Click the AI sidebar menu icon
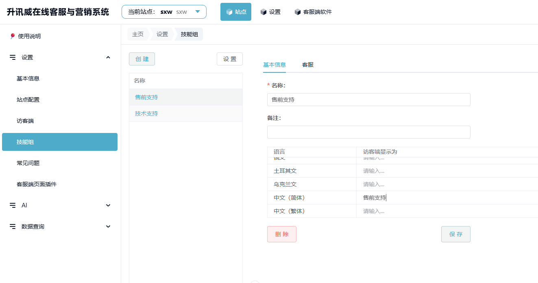 pos(13,205)
